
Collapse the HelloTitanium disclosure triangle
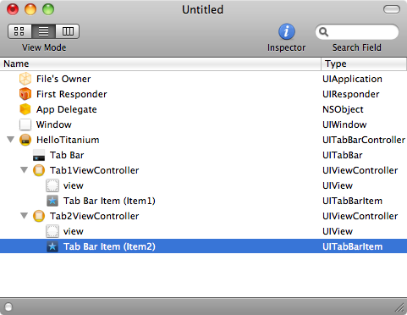(11, 140)
